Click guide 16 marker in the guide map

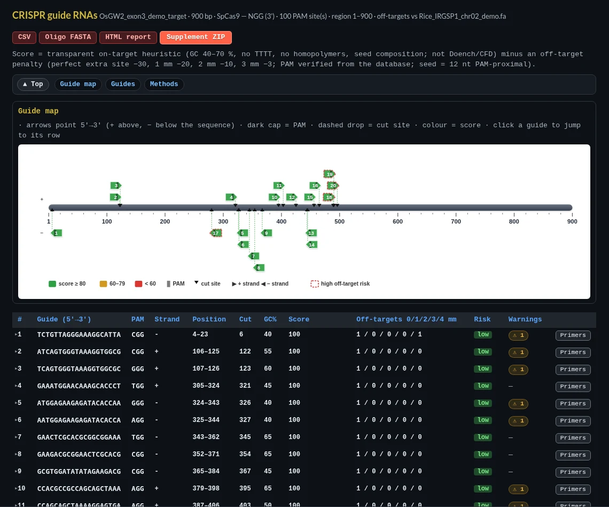315,186
